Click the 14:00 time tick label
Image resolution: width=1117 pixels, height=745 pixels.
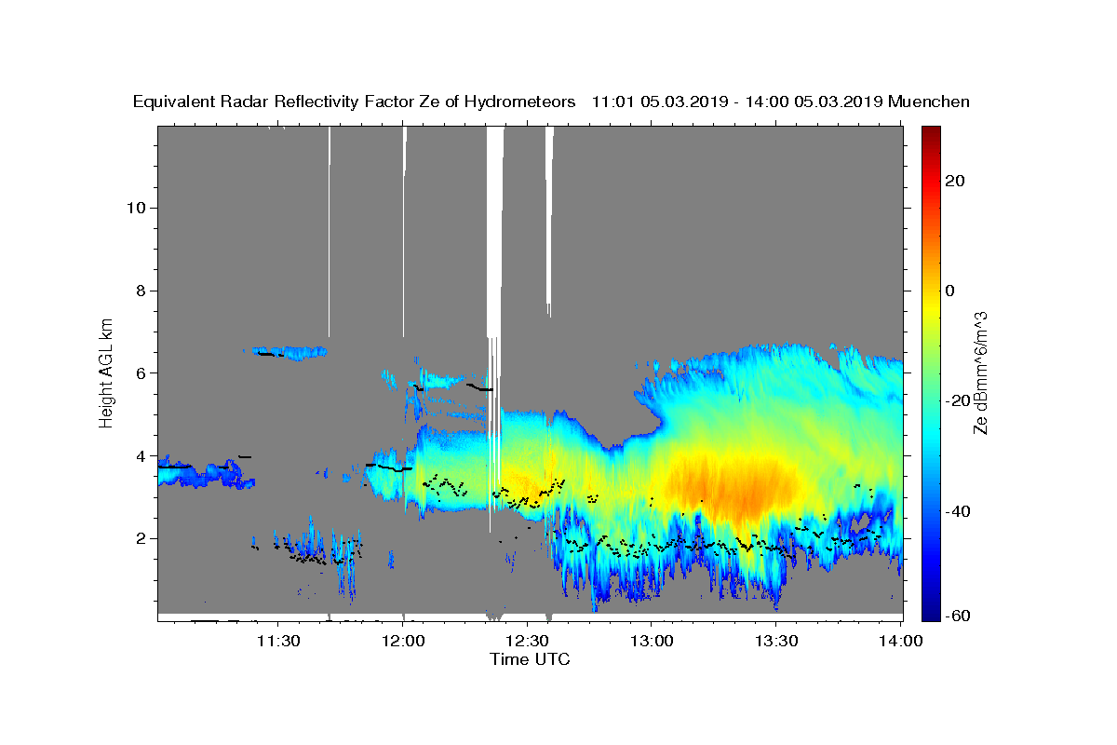(899, 641)
